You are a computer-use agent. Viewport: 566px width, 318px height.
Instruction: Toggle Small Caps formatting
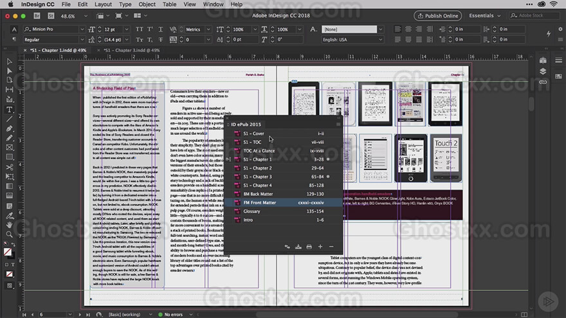(x=140, y=39)
